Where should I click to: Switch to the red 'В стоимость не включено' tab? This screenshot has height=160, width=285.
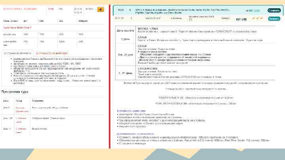pyautogui.click(x=52, y=53)
